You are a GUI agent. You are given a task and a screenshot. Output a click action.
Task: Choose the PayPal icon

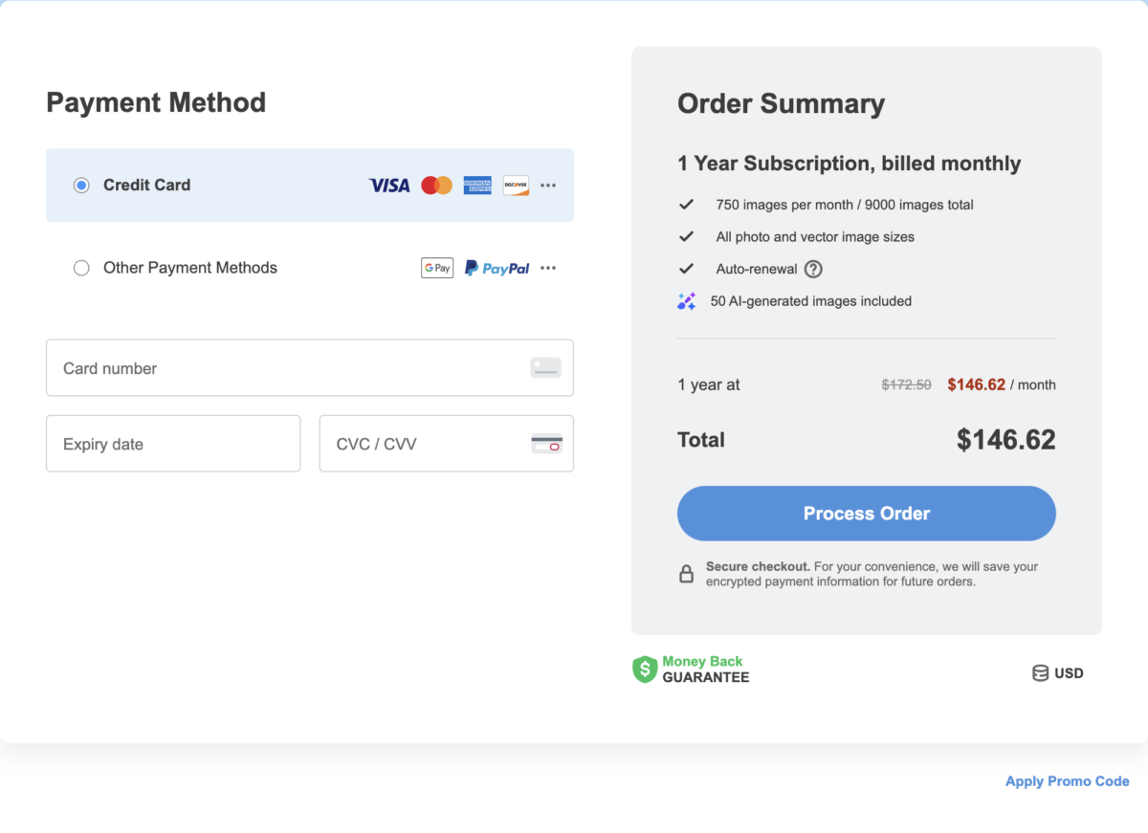pos(497,268)
